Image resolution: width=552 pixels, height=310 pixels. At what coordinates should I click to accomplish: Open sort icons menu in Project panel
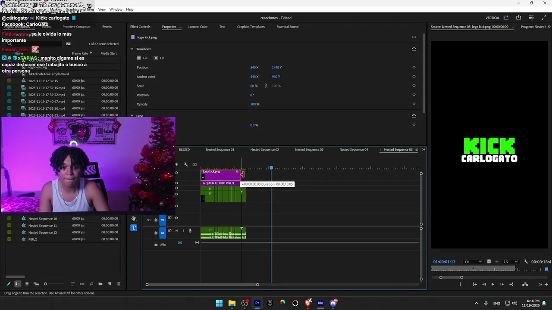pos(72,284)
